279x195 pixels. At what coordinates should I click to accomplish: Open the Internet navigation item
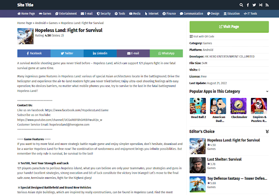(152, 13)
